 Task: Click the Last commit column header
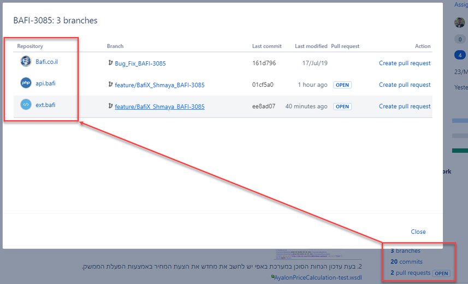pyautogui.click(x=267, y=46)
